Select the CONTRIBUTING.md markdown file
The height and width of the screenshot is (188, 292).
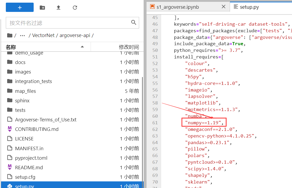point(37,129)
